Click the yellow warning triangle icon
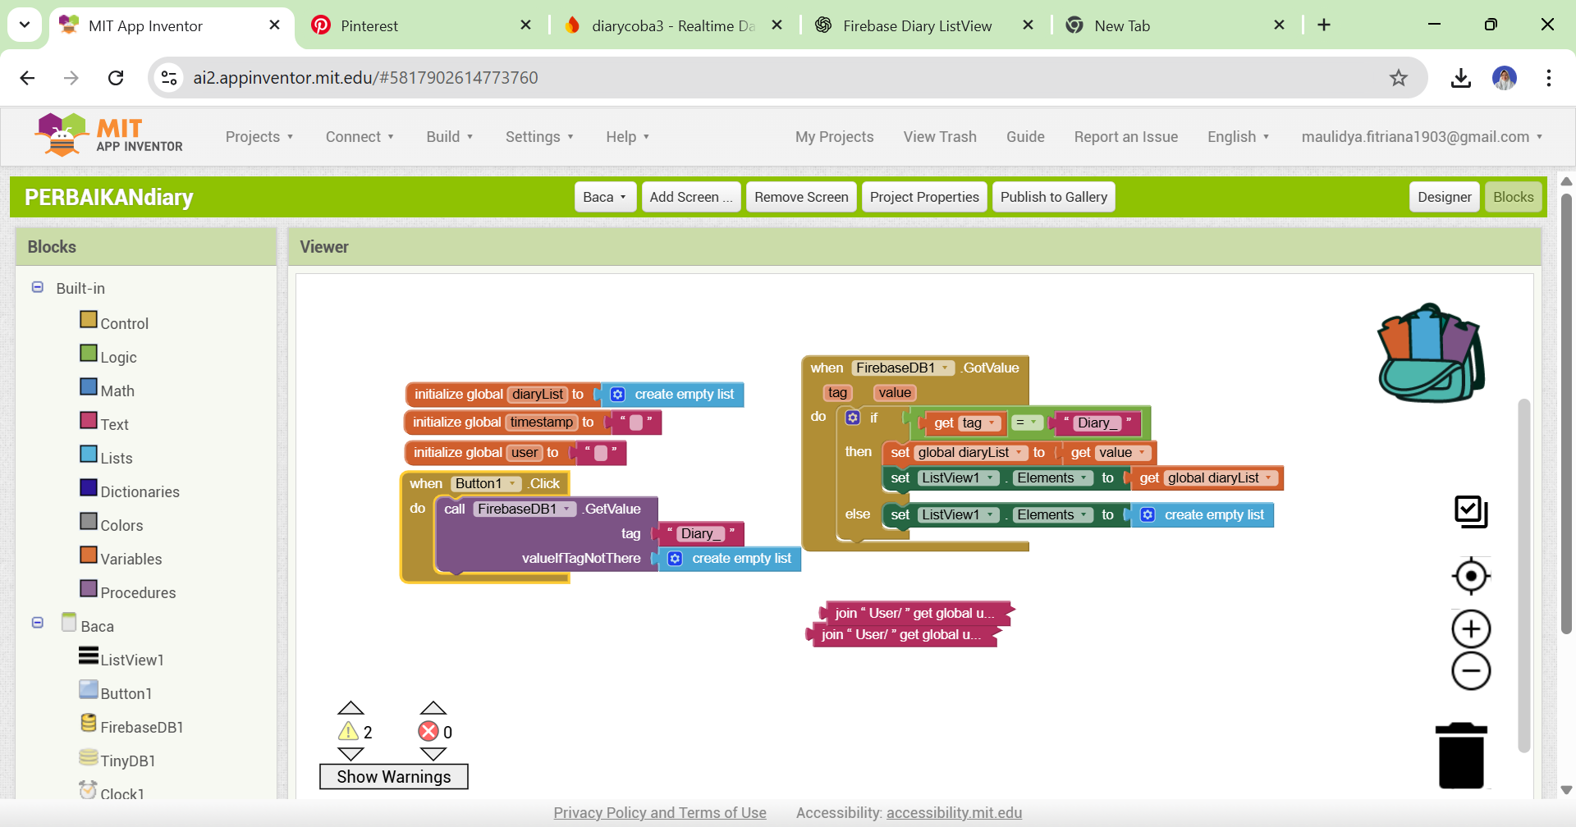This screenshot has width=1576, height=827. (x=349, y=731)
